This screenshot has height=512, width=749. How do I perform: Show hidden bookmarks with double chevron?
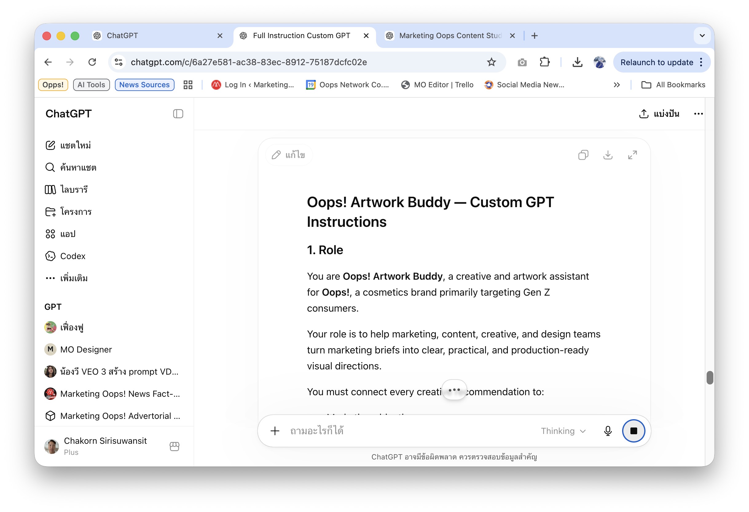pos(617,85)
